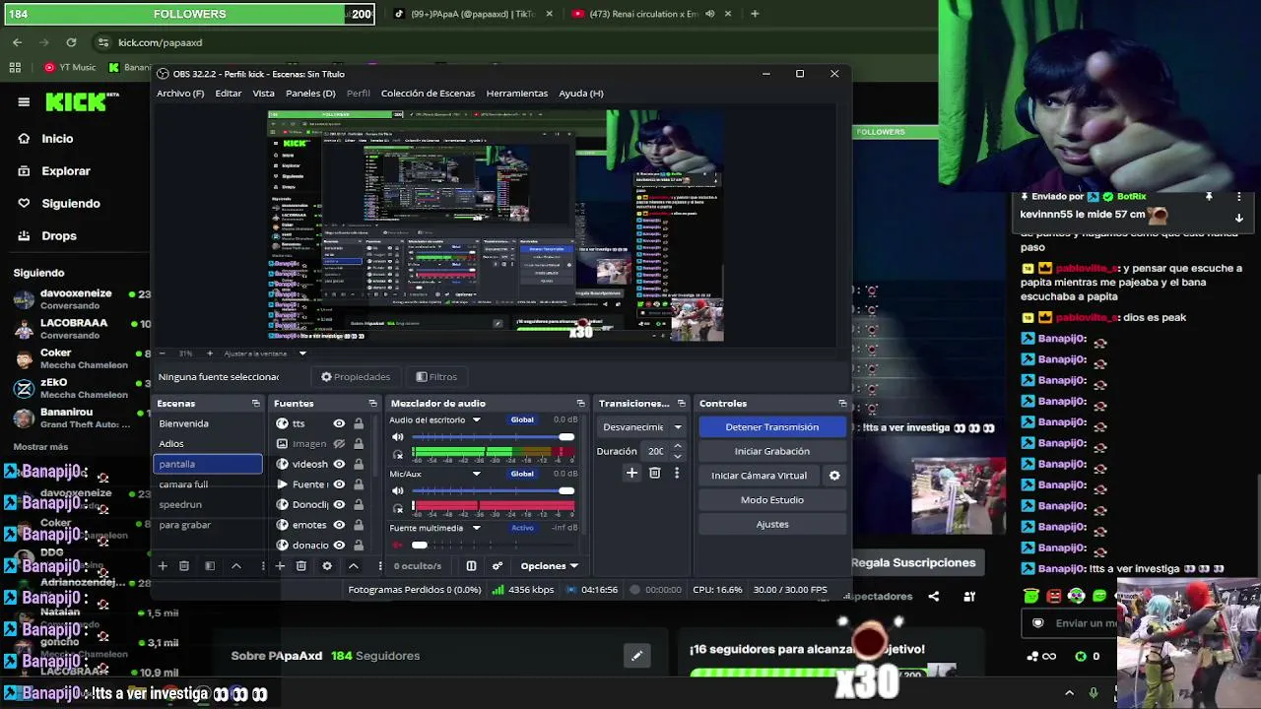This screenshot has width=1261, height=709.
Task: Expand the Mic/Aux channel menu arrow
Action: pyautogui.click(x=477, y=474)
